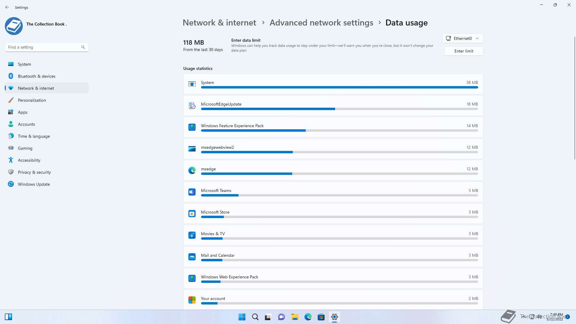Open the System category in sidebar
The width and height of the screenshot is (576, 324).
point(47,64)
